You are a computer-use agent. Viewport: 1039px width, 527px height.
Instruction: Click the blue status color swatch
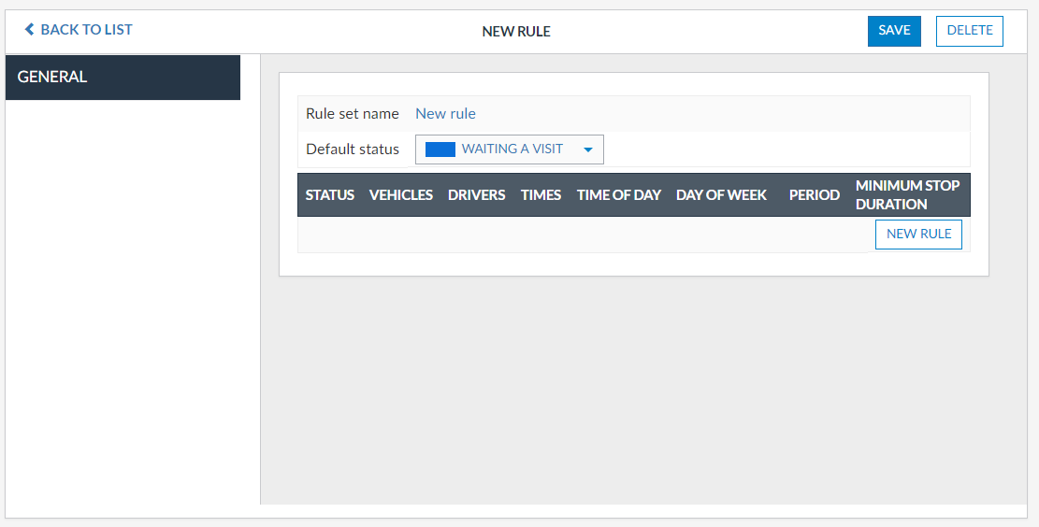coord(440,150)
